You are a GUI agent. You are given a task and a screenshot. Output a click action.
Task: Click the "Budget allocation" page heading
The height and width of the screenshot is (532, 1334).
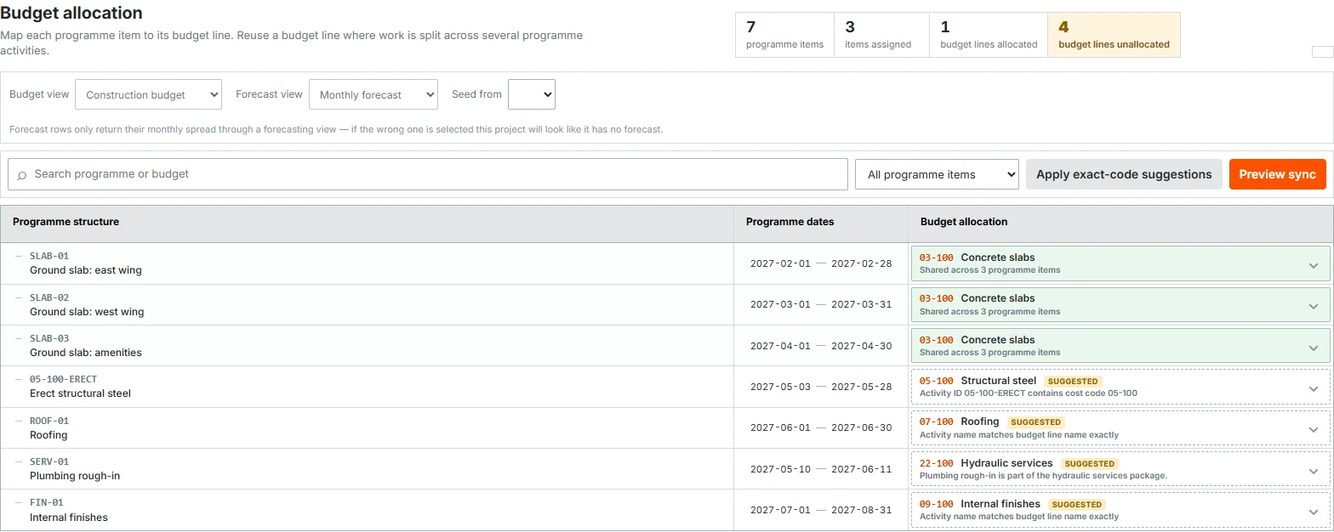point(71,14)
